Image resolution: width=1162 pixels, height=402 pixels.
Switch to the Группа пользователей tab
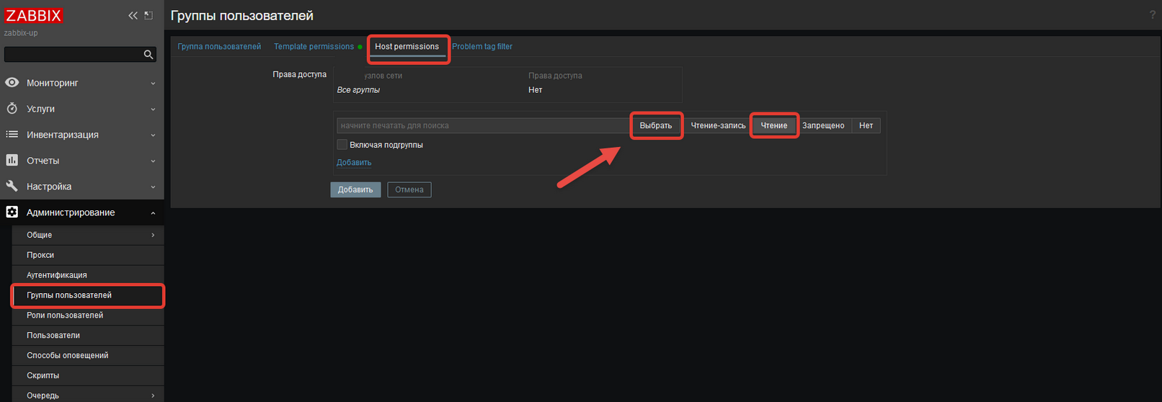point(219,46)
